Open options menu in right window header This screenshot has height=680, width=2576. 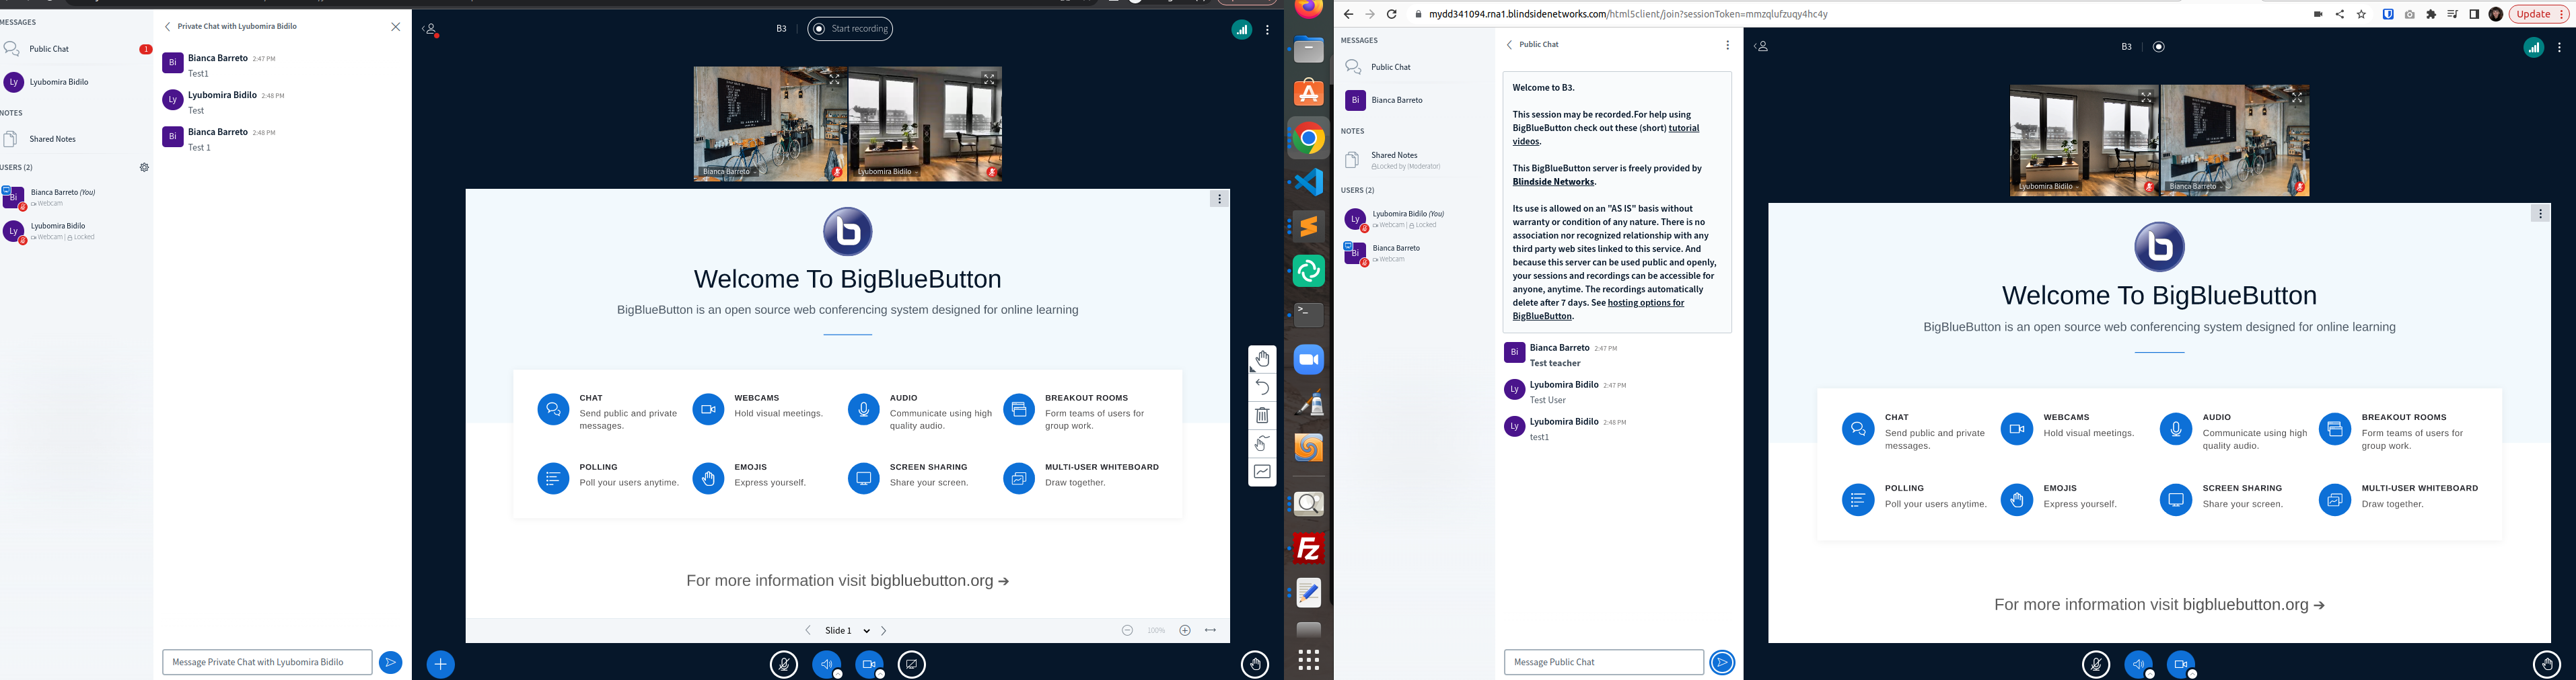click(2559, 47)
